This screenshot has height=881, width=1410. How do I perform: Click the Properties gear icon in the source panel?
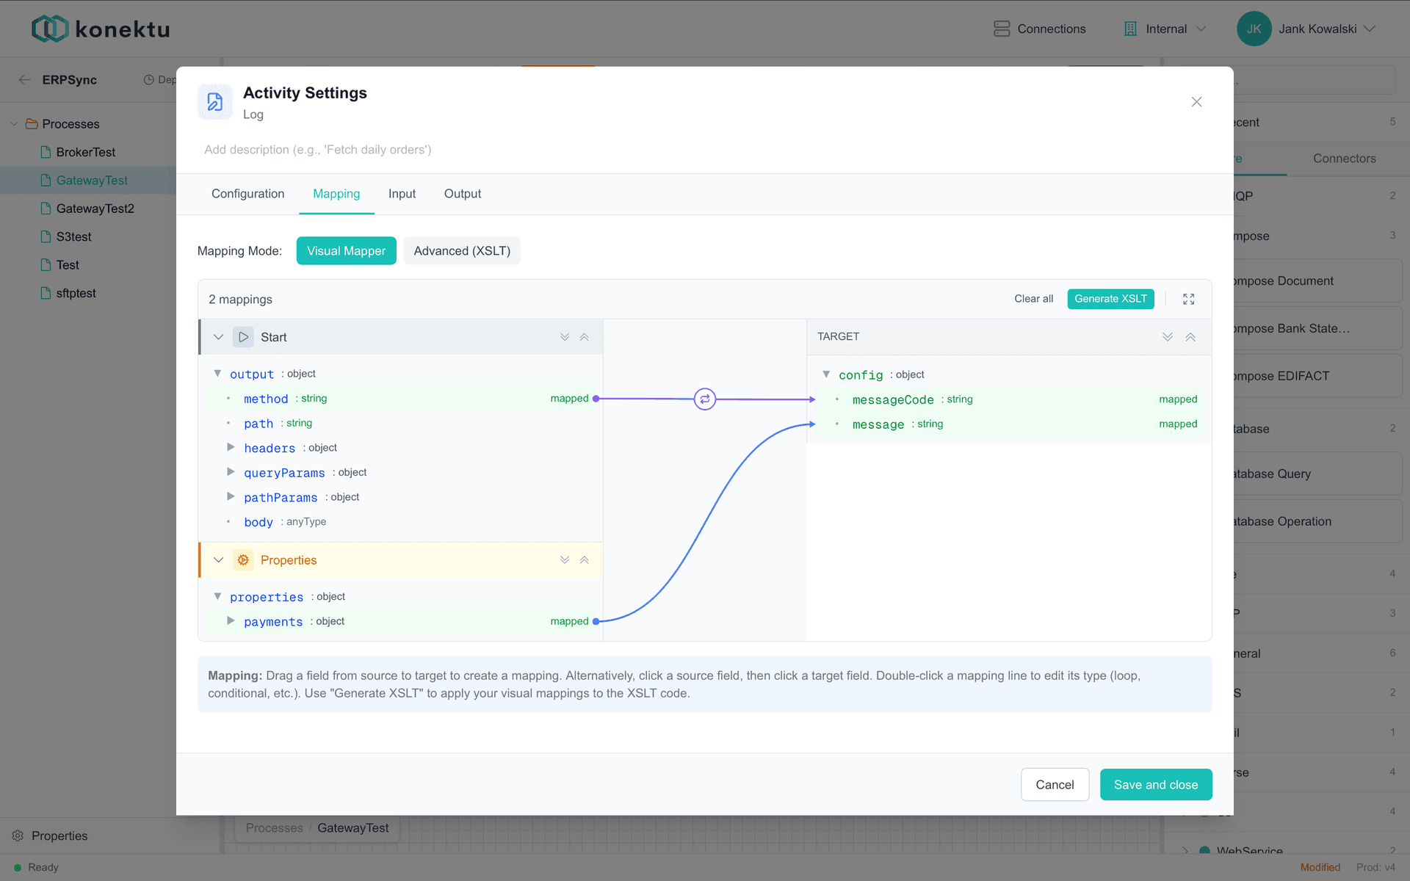tap(243, 560)
